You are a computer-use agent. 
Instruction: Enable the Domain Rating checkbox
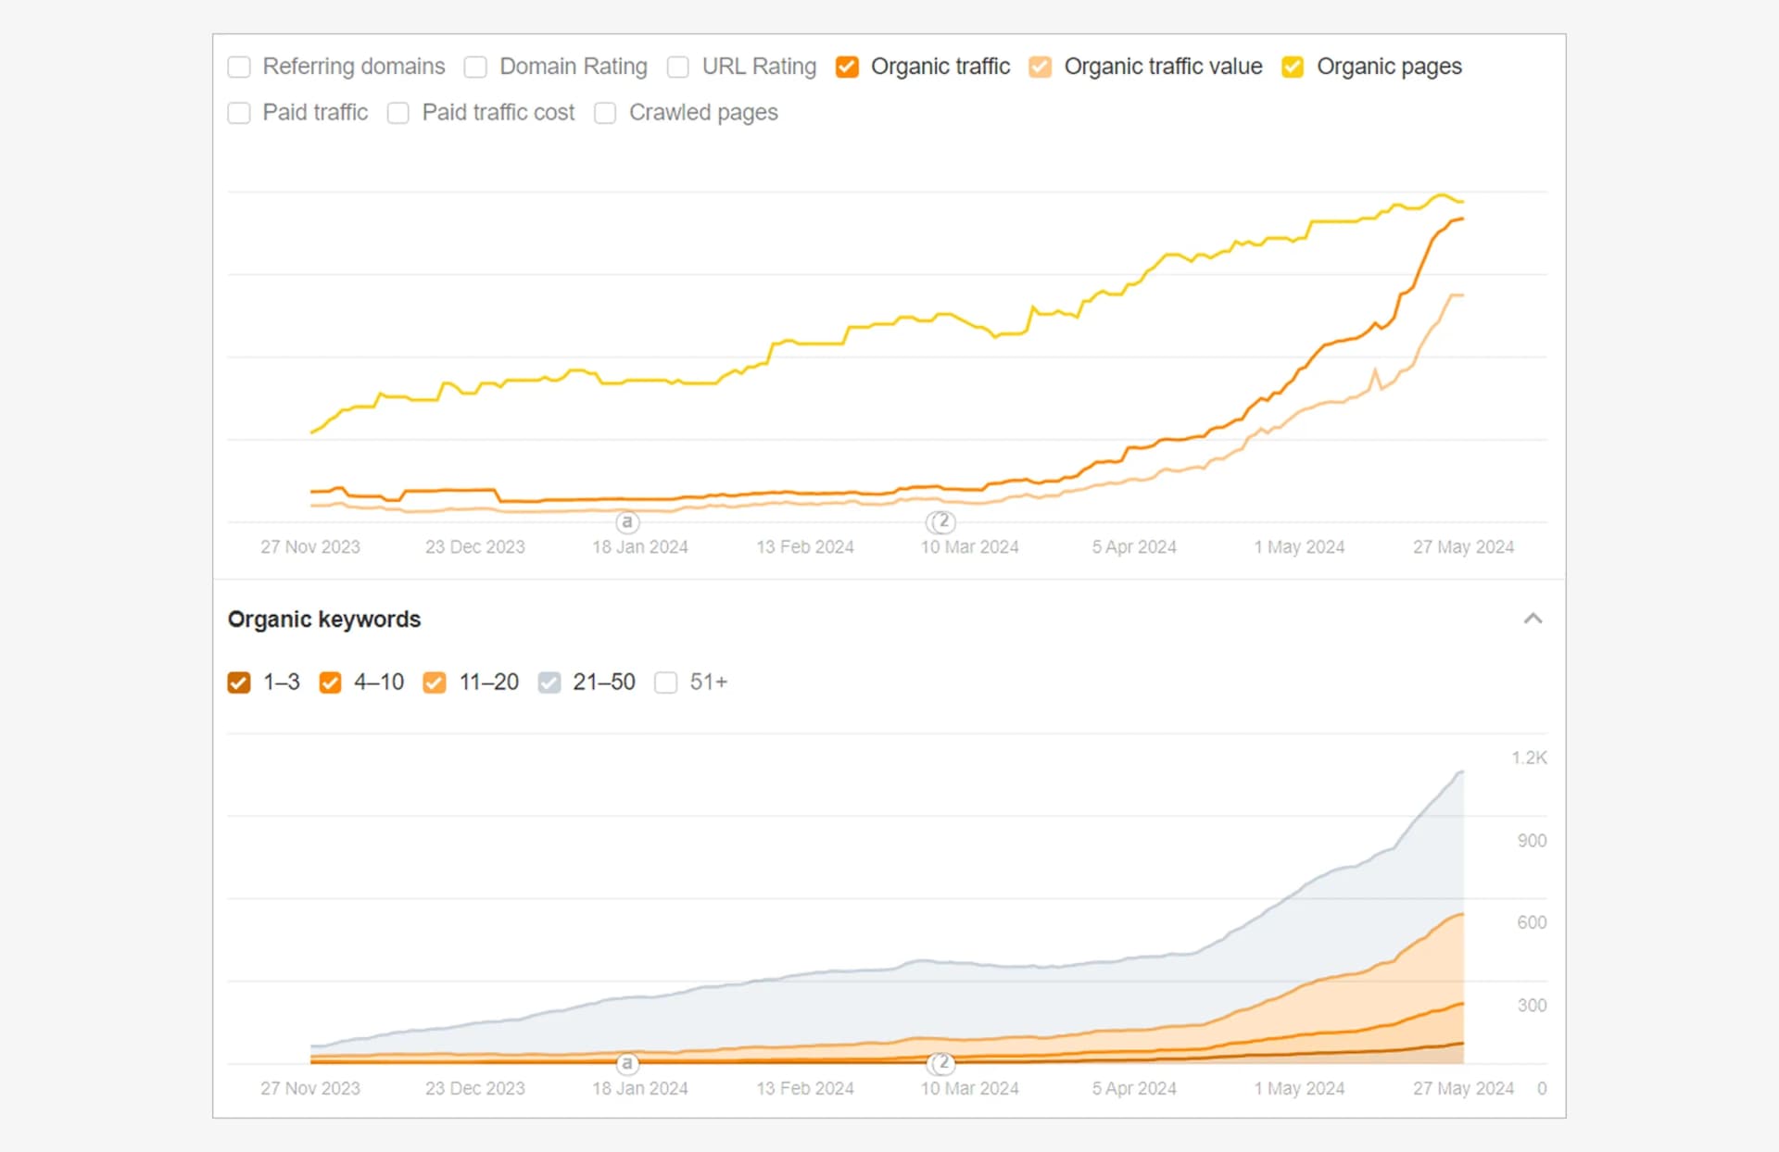coord(475,67)
